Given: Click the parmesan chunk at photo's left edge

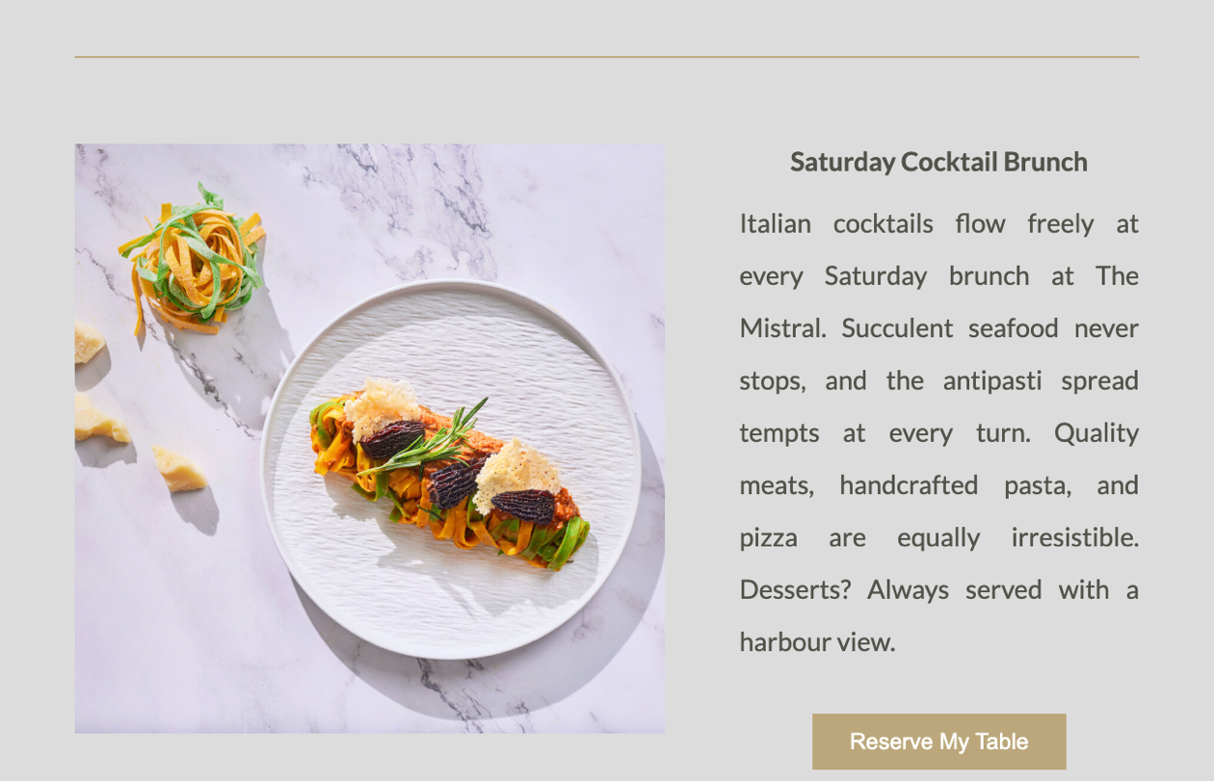Looking at the screenshot, I should point(89,342).
